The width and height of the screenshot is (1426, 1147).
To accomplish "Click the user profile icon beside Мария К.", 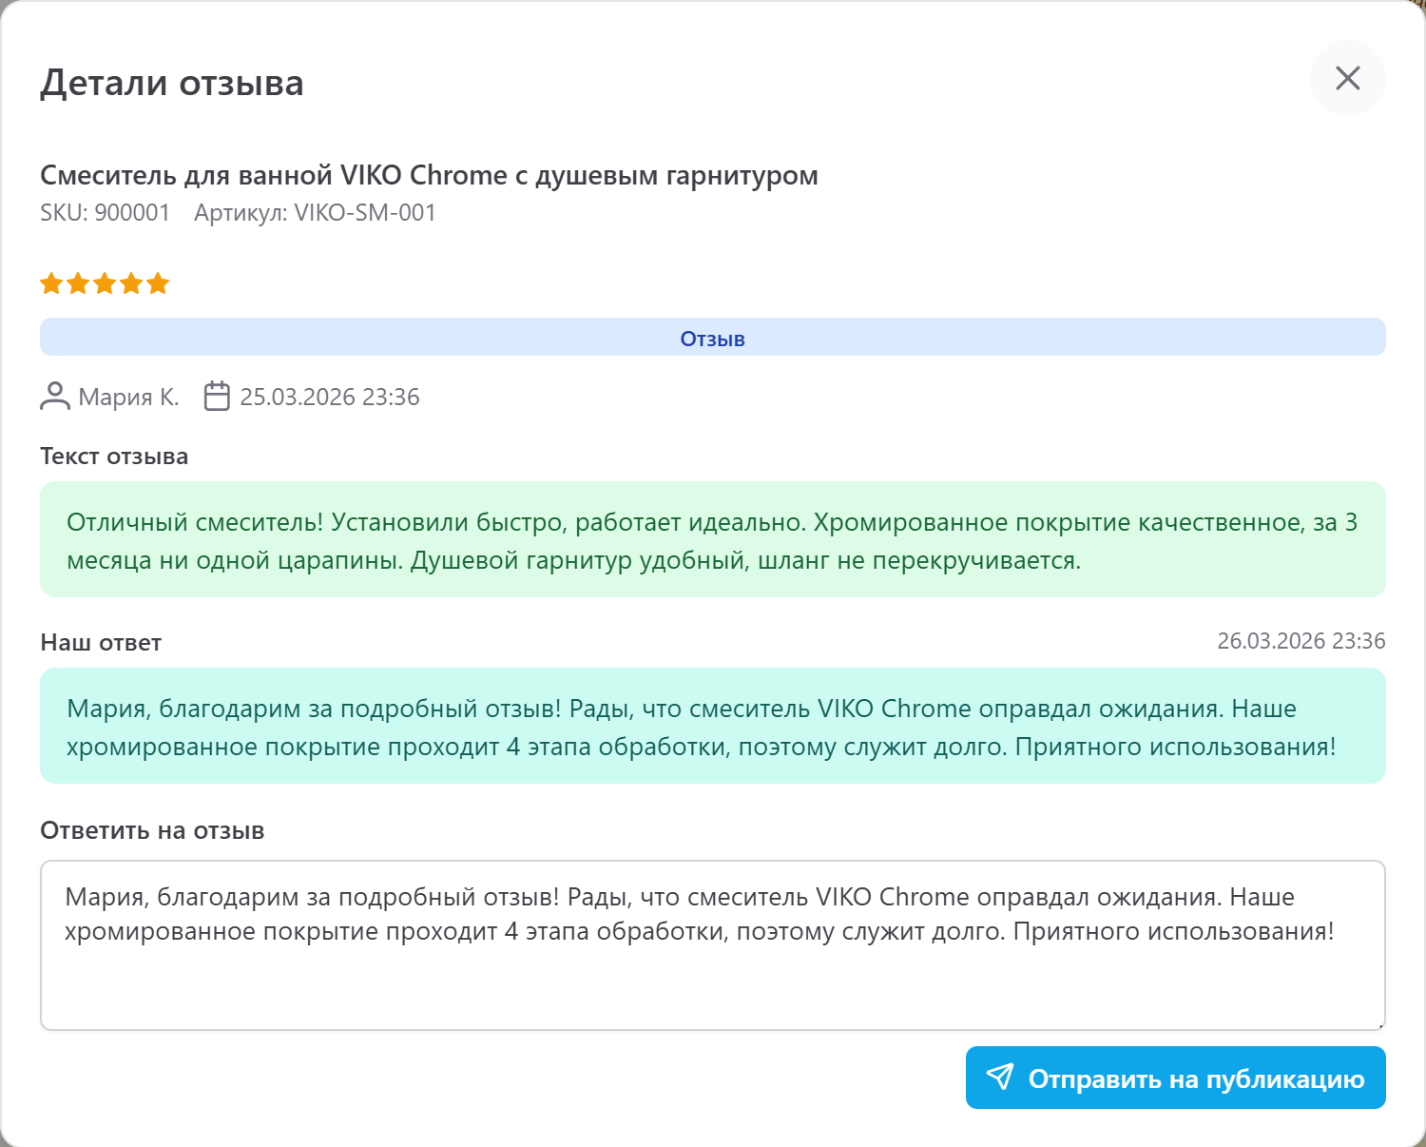I will (55, 397).
